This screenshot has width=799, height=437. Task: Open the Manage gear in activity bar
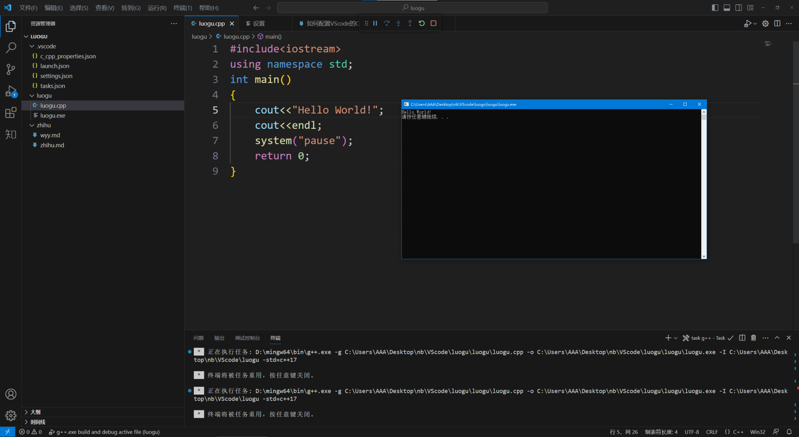coord(11,415)
